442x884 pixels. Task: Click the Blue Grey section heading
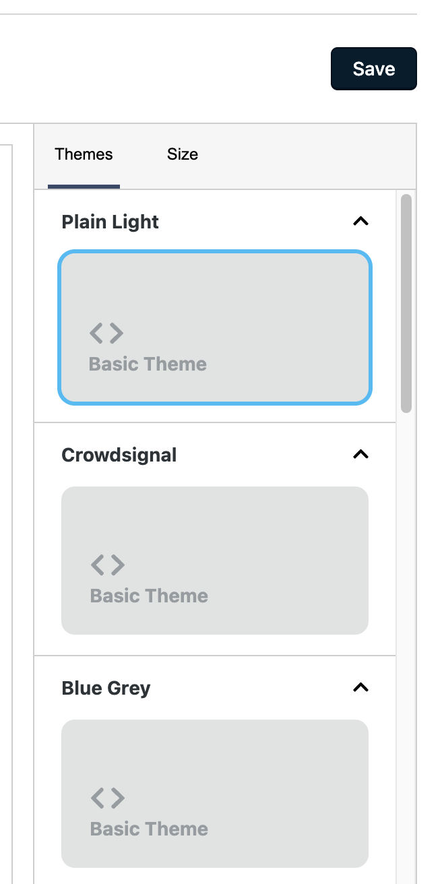pos(106,688)
